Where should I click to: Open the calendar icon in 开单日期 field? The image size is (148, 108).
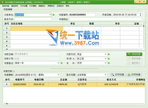(126, 15)
